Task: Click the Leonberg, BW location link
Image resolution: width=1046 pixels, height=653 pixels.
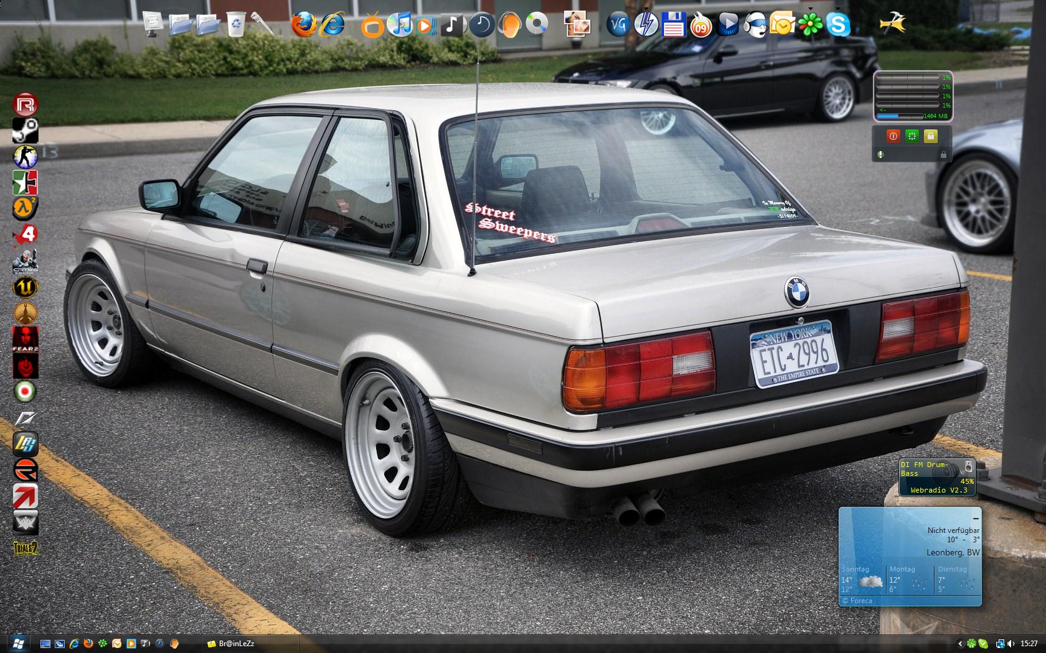Action: click(x=953, y=552)
